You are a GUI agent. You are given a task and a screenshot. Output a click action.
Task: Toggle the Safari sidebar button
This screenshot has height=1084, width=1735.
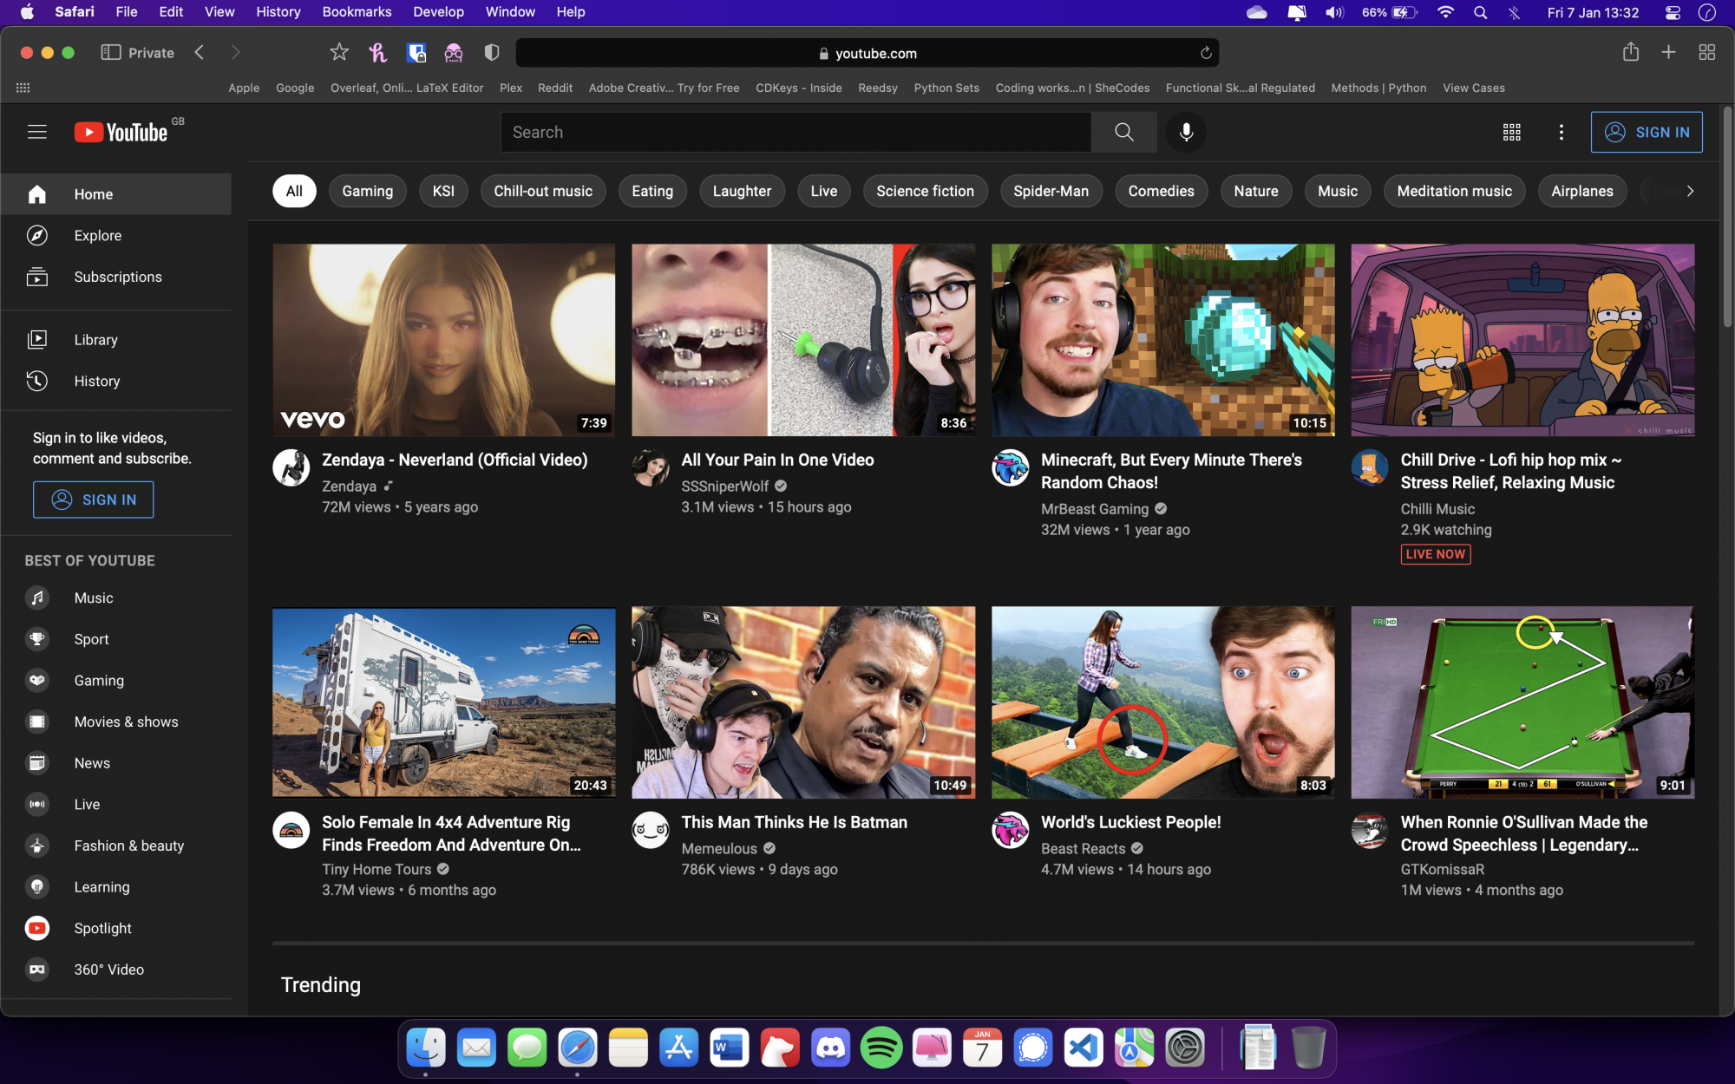coord(110,52)
